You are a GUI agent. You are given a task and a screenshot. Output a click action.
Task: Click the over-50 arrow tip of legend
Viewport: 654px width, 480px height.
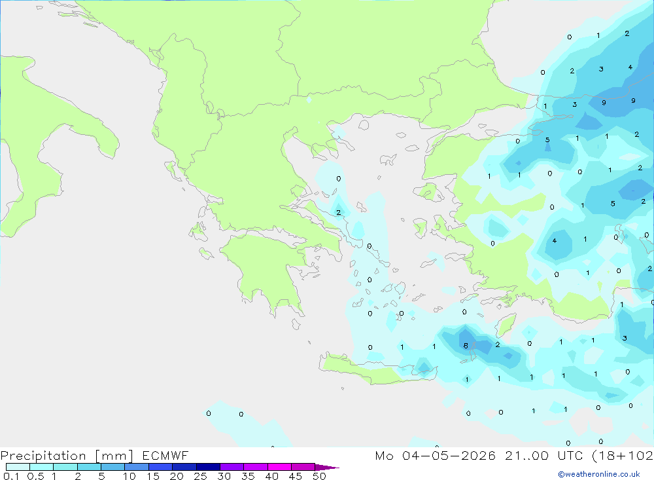click(326, 467)
